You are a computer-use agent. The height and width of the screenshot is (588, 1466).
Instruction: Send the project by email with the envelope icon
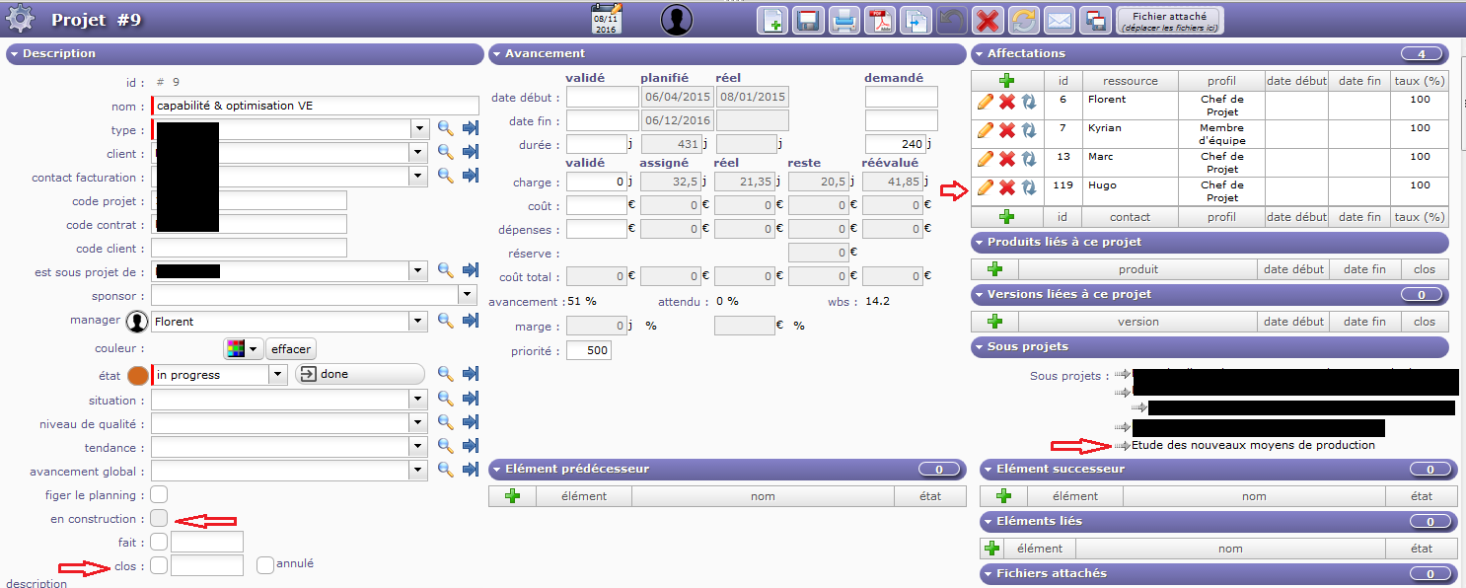(1060, 20)
